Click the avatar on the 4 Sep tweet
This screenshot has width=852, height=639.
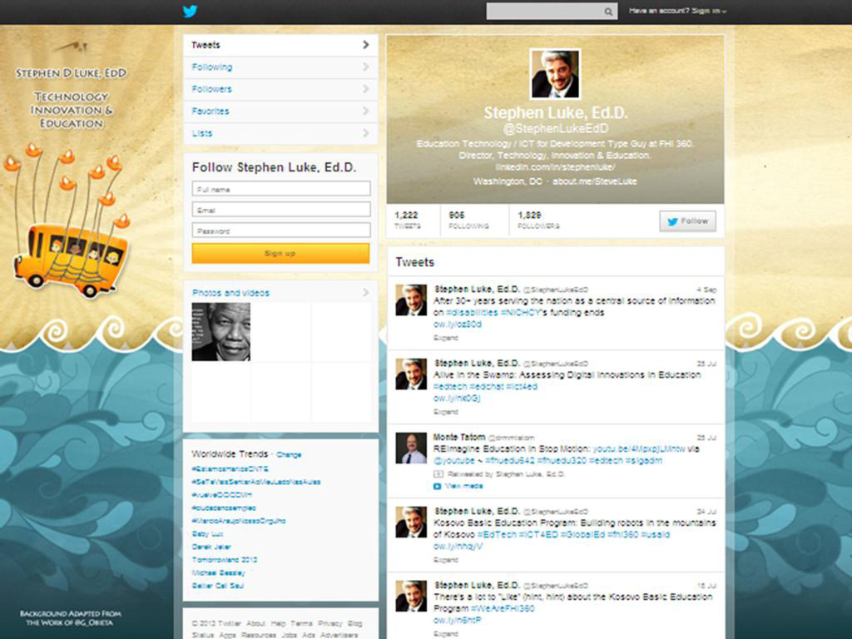click(x=411, y=300)
